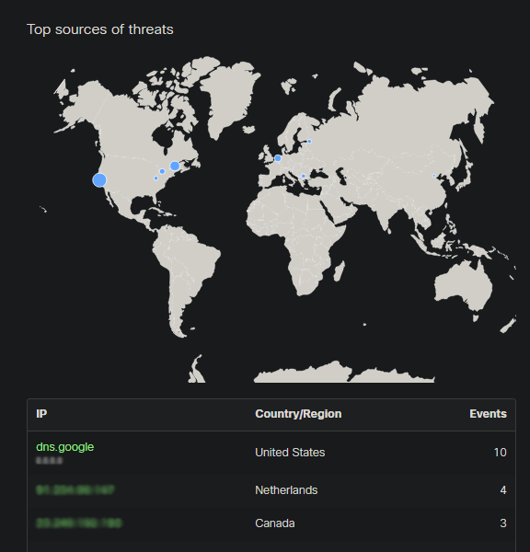Screen dimensions: 530x552
Task: Click the Canada country cell
Action: pos(275,523)
